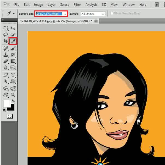Select the Gradient tool
The image size is (165, 165).
tap(13, 61)
